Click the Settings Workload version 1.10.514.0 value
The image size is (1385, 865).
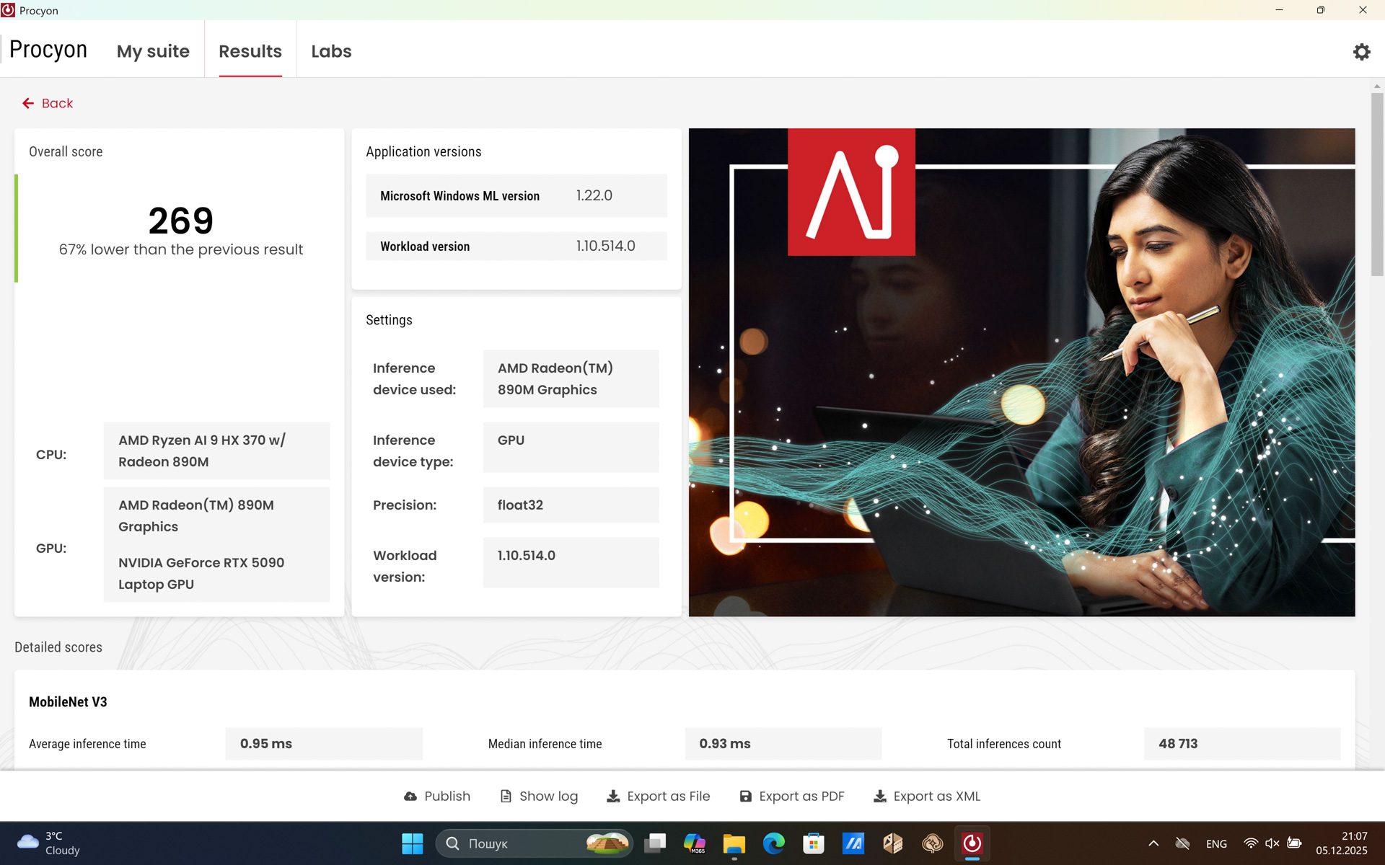[x=571, y=562]
